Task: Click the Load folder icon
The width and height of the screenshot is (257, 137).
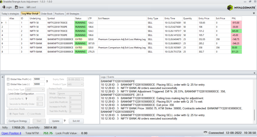Action: [28, 7]
